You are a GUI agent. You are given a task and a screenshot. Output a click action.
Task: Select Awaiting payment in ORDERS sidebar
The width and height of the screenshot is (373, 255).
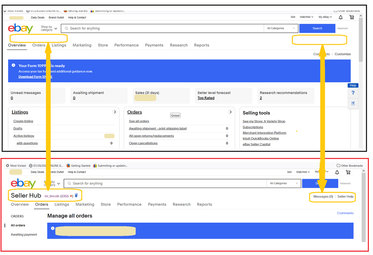pos(24,235)
